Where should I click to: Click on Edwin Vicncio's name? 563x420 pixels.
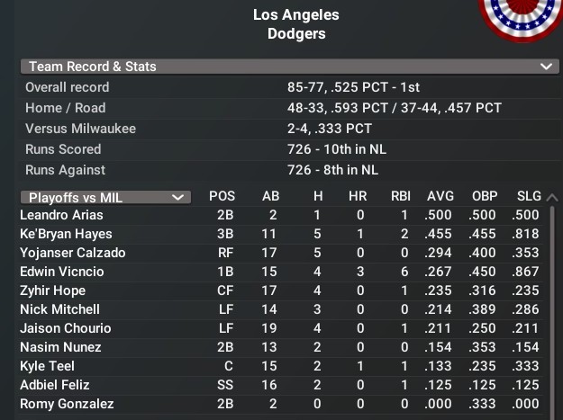pos(62,272)
